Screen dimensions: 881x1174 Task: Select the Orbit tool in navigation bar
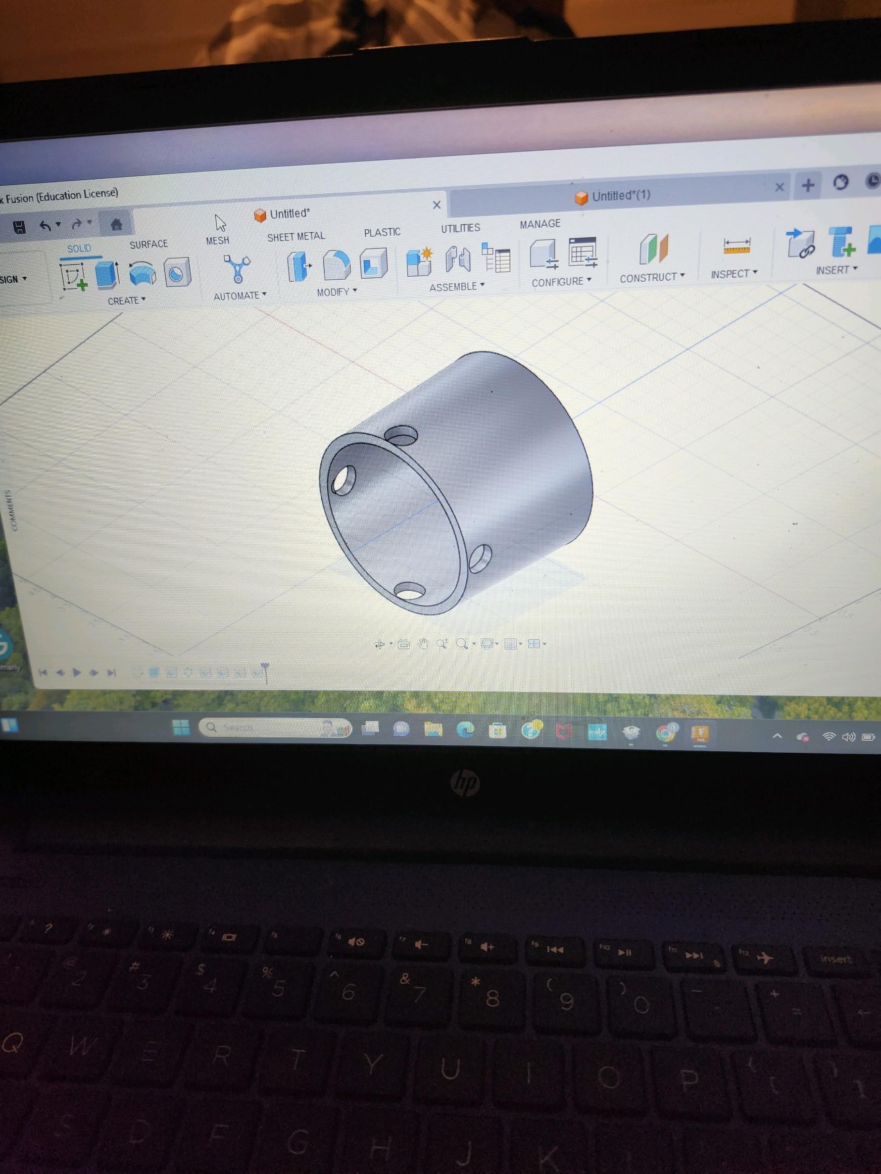coord(380,644)
